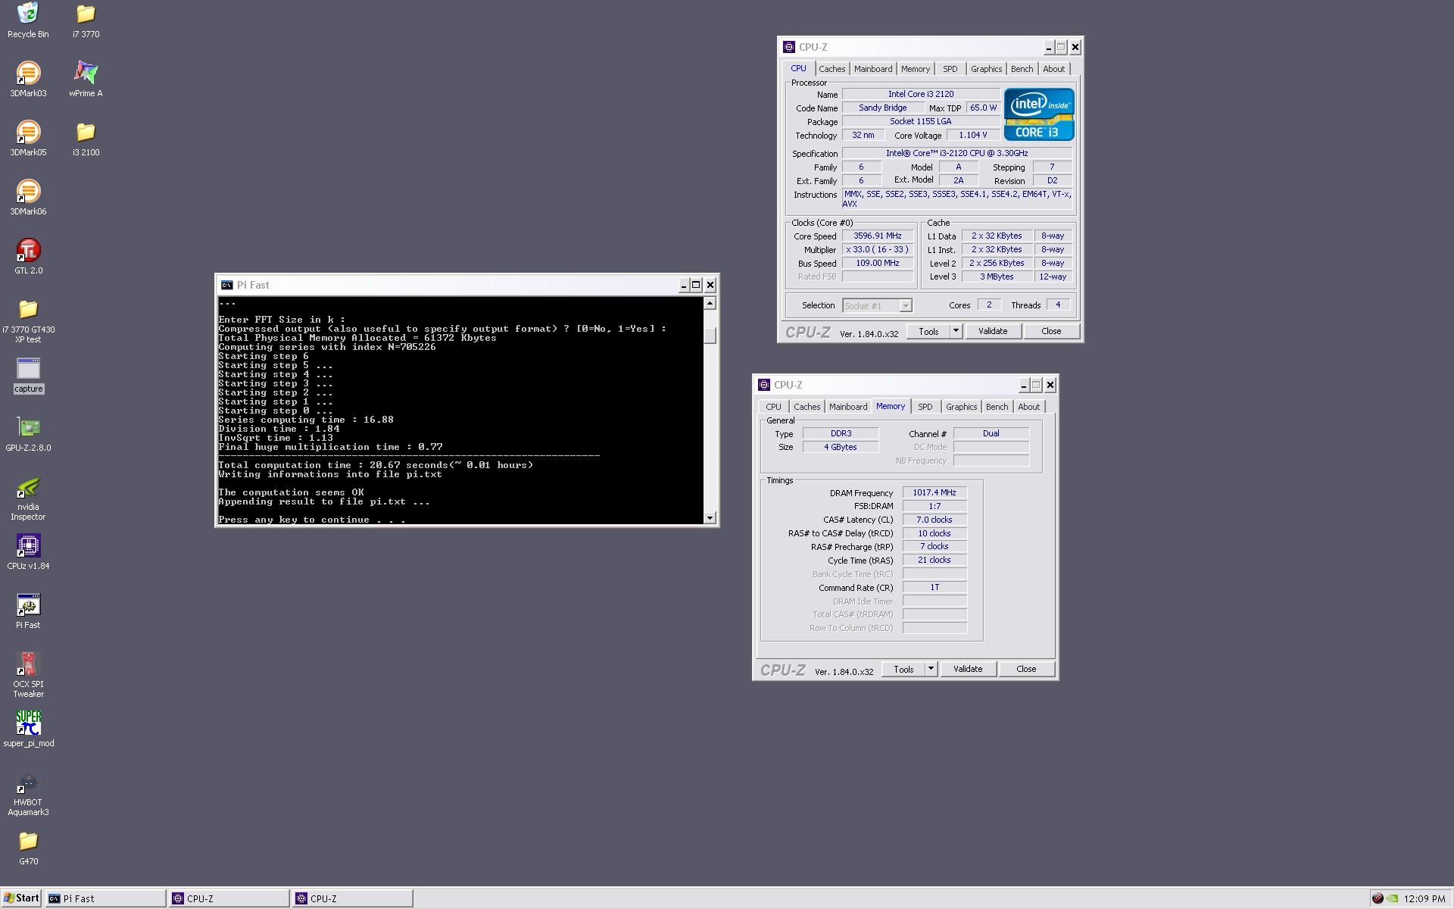The width and height of the screenshot is (1454, 909).
Task: Switch to CPU tab in lower CPU-Z
Action: pyautogui.click(x=773, y=407)
